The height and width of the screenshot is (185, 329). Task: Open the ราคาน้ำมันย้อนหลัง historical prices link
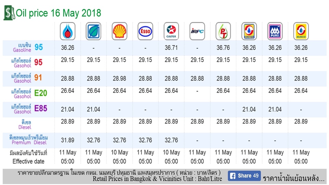point(294,178)
